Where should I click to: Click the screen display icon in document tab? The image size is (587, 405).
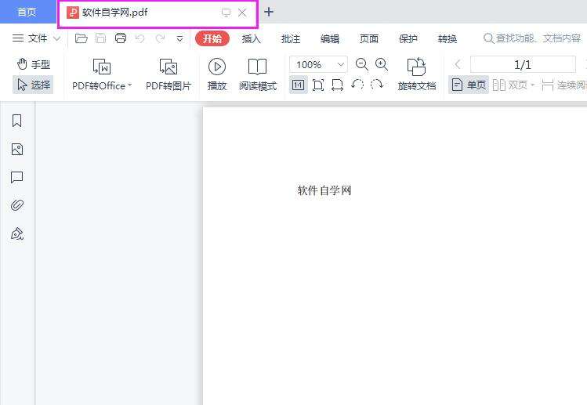point(226,13)
